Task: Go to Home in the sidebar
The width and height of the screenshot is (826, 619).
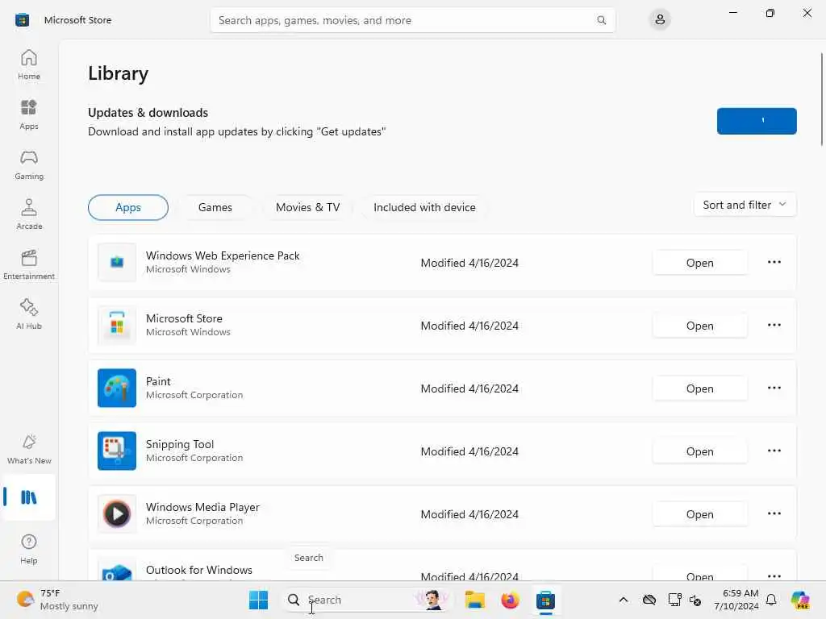Action: click(x=29, y=64)
